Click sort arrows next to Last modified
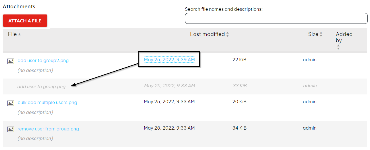 227,34
